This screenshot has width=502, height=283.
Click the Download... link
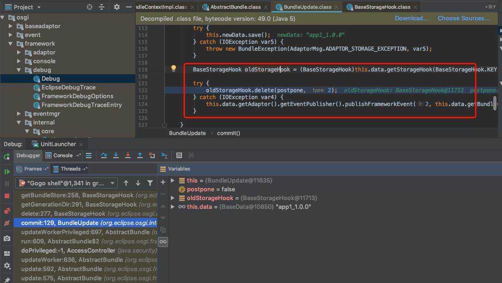[411, 18]
